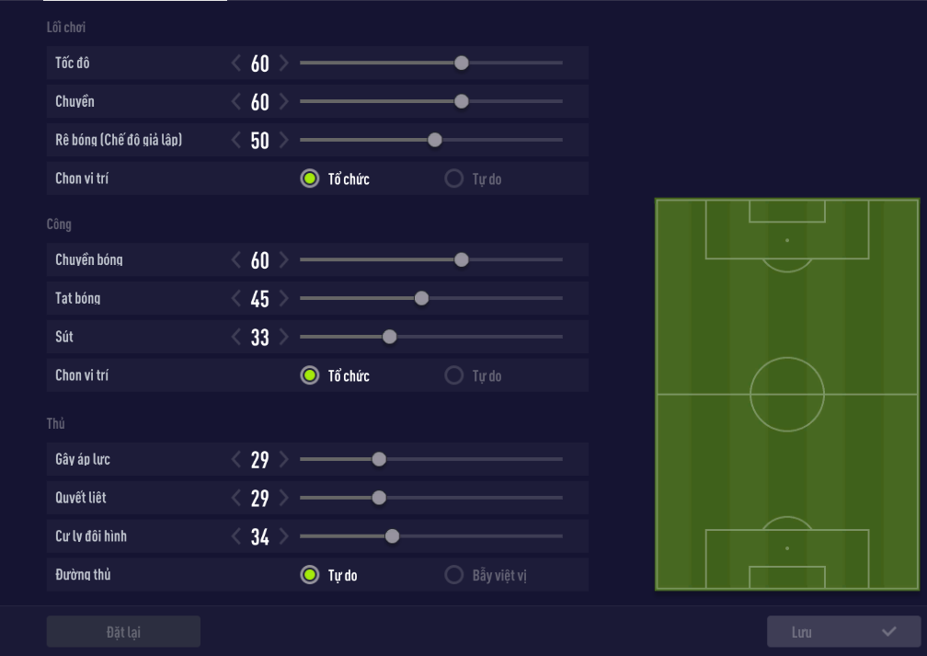This screenshot has width=927, height=656.
Task: Increase the Quyết liệt value
Action: pos(283,499)
